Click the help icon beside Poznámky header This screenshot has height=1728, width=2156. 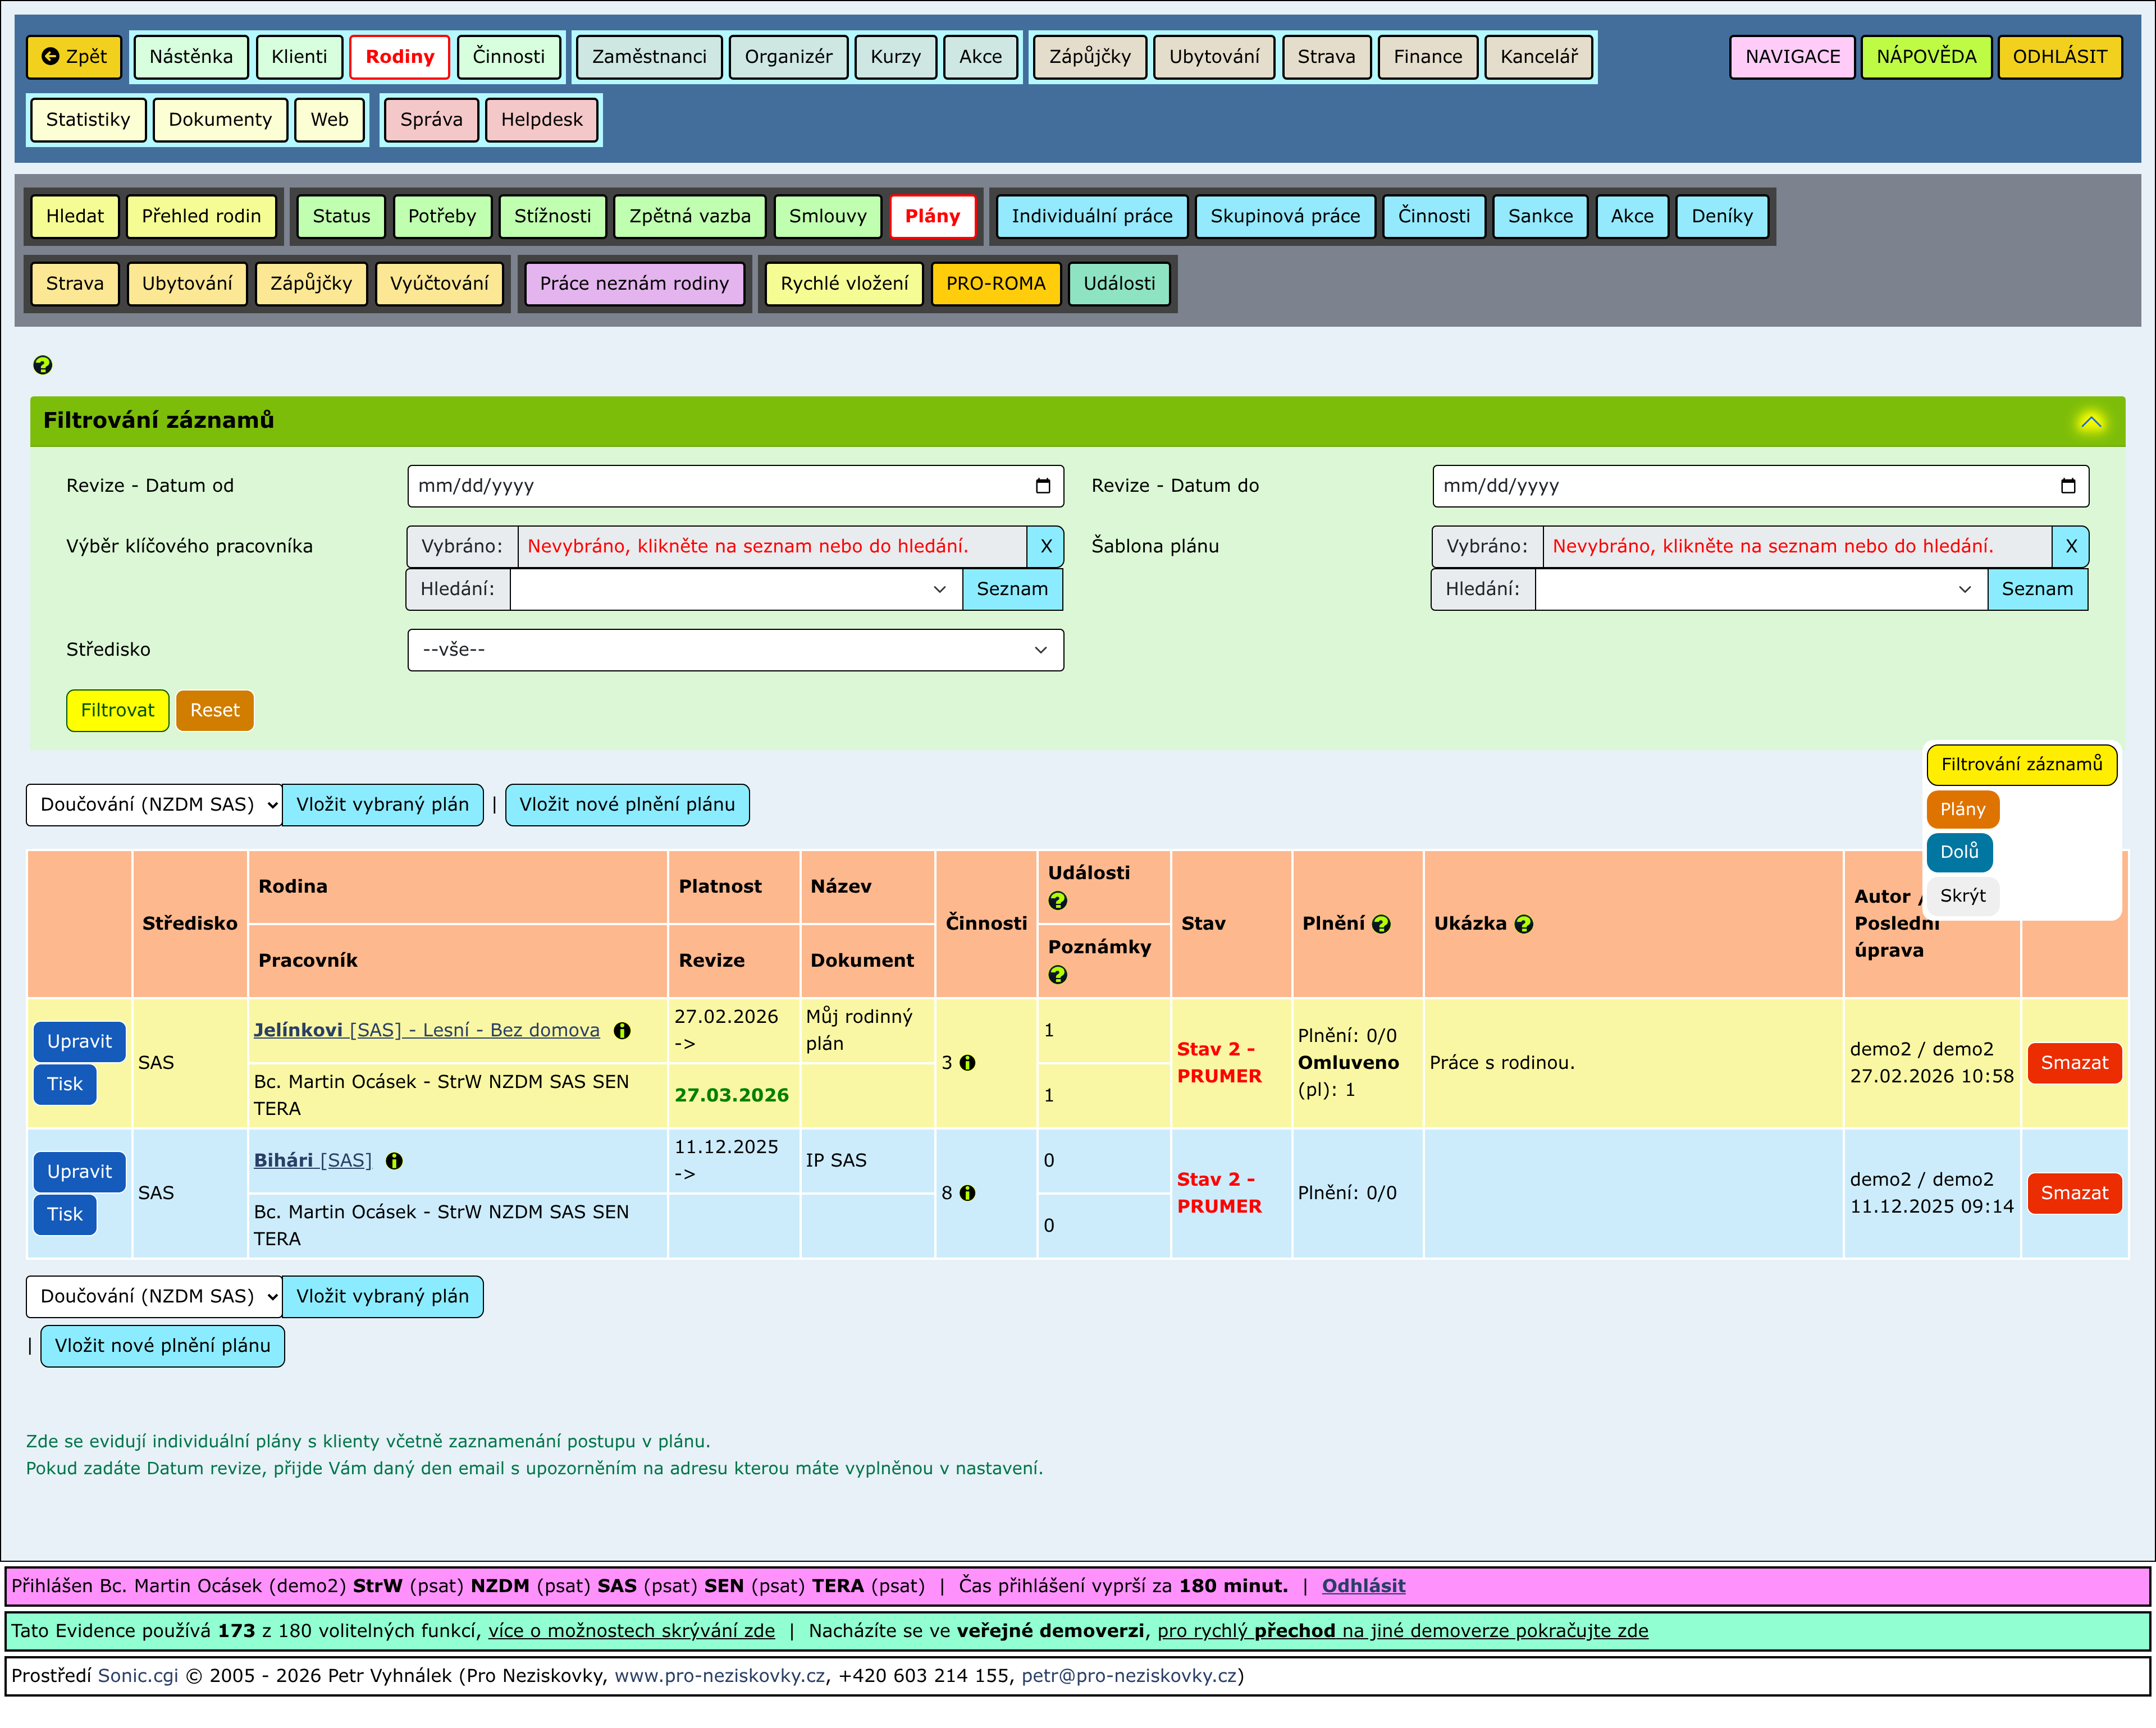pyautogui.click(x=1057, y=975)
